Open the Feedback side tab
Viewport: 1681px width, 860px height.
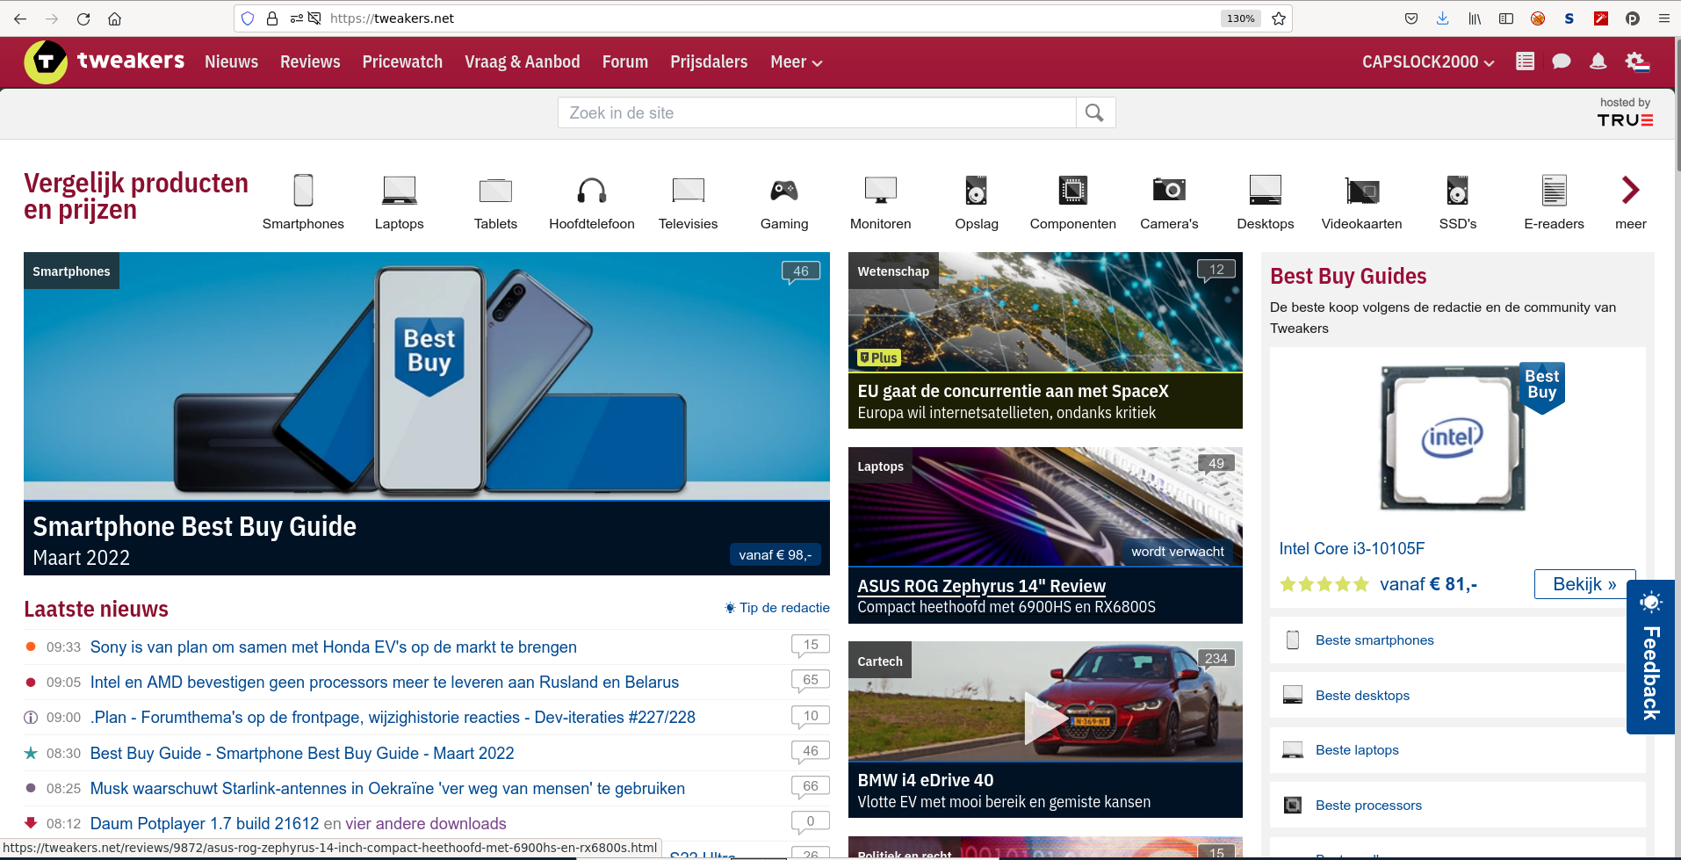point(1651,657)
